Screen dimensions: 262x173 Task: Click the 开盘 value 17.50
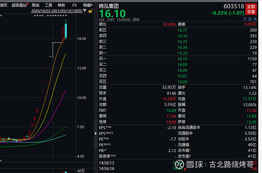pyautogui.click(x=252, y=110)
